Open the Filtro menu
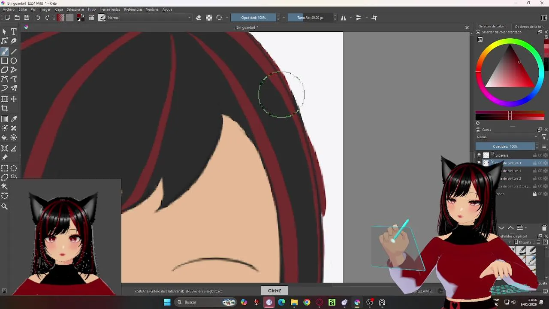549x309 pixels. point(92,9)
